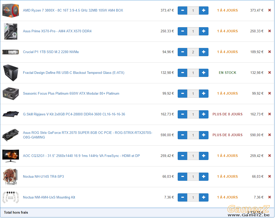Decrease quantity of Fractal Design Define R6
This screenshot has width=275, height=219.
click(182, 73)
